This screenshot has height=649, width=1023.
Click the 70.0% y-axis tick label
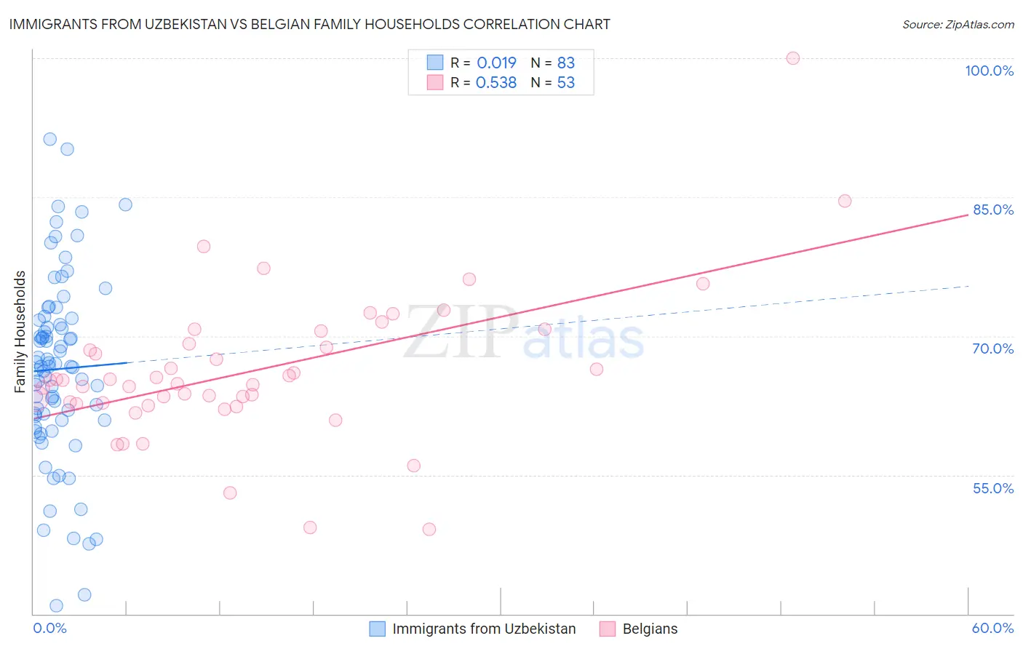pos(993,349)
